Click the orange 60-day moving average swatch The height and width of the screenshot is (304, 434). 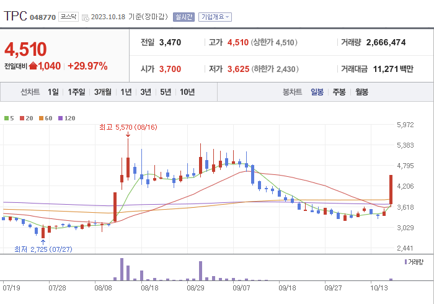click(x=42, y=118)
